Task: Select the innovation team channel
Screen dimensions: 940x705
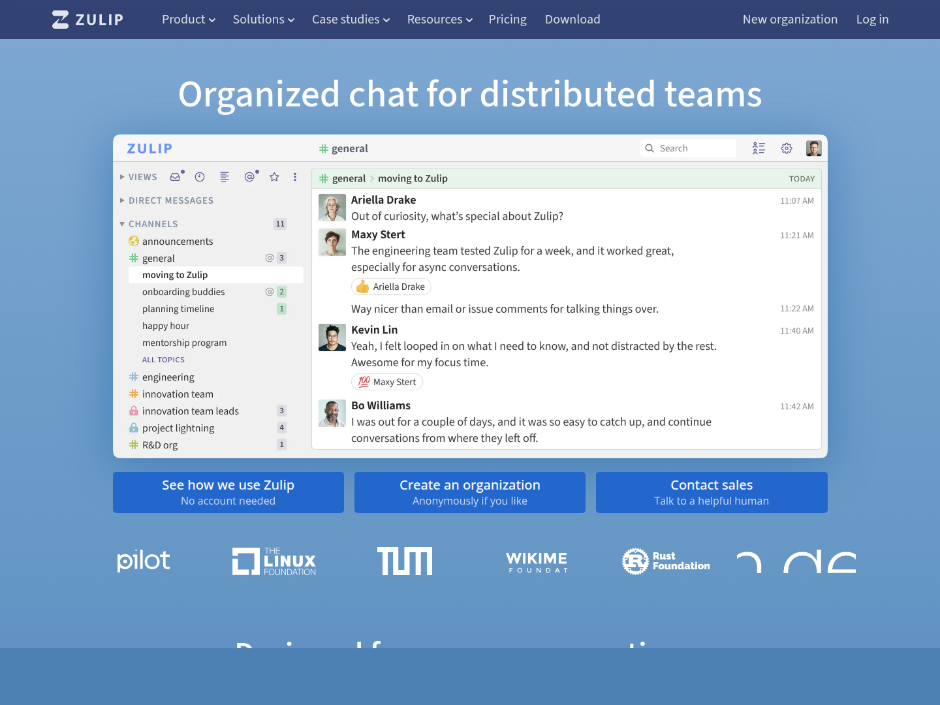Action: click(x=178, y=394)
